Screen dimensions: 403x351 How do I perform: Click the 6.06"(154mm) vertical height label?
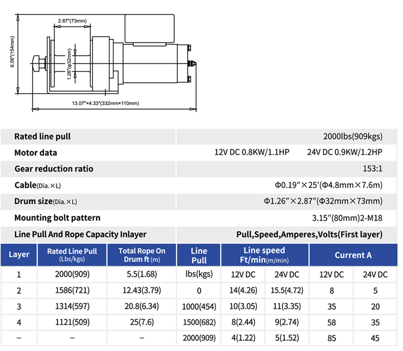(12, 52)
